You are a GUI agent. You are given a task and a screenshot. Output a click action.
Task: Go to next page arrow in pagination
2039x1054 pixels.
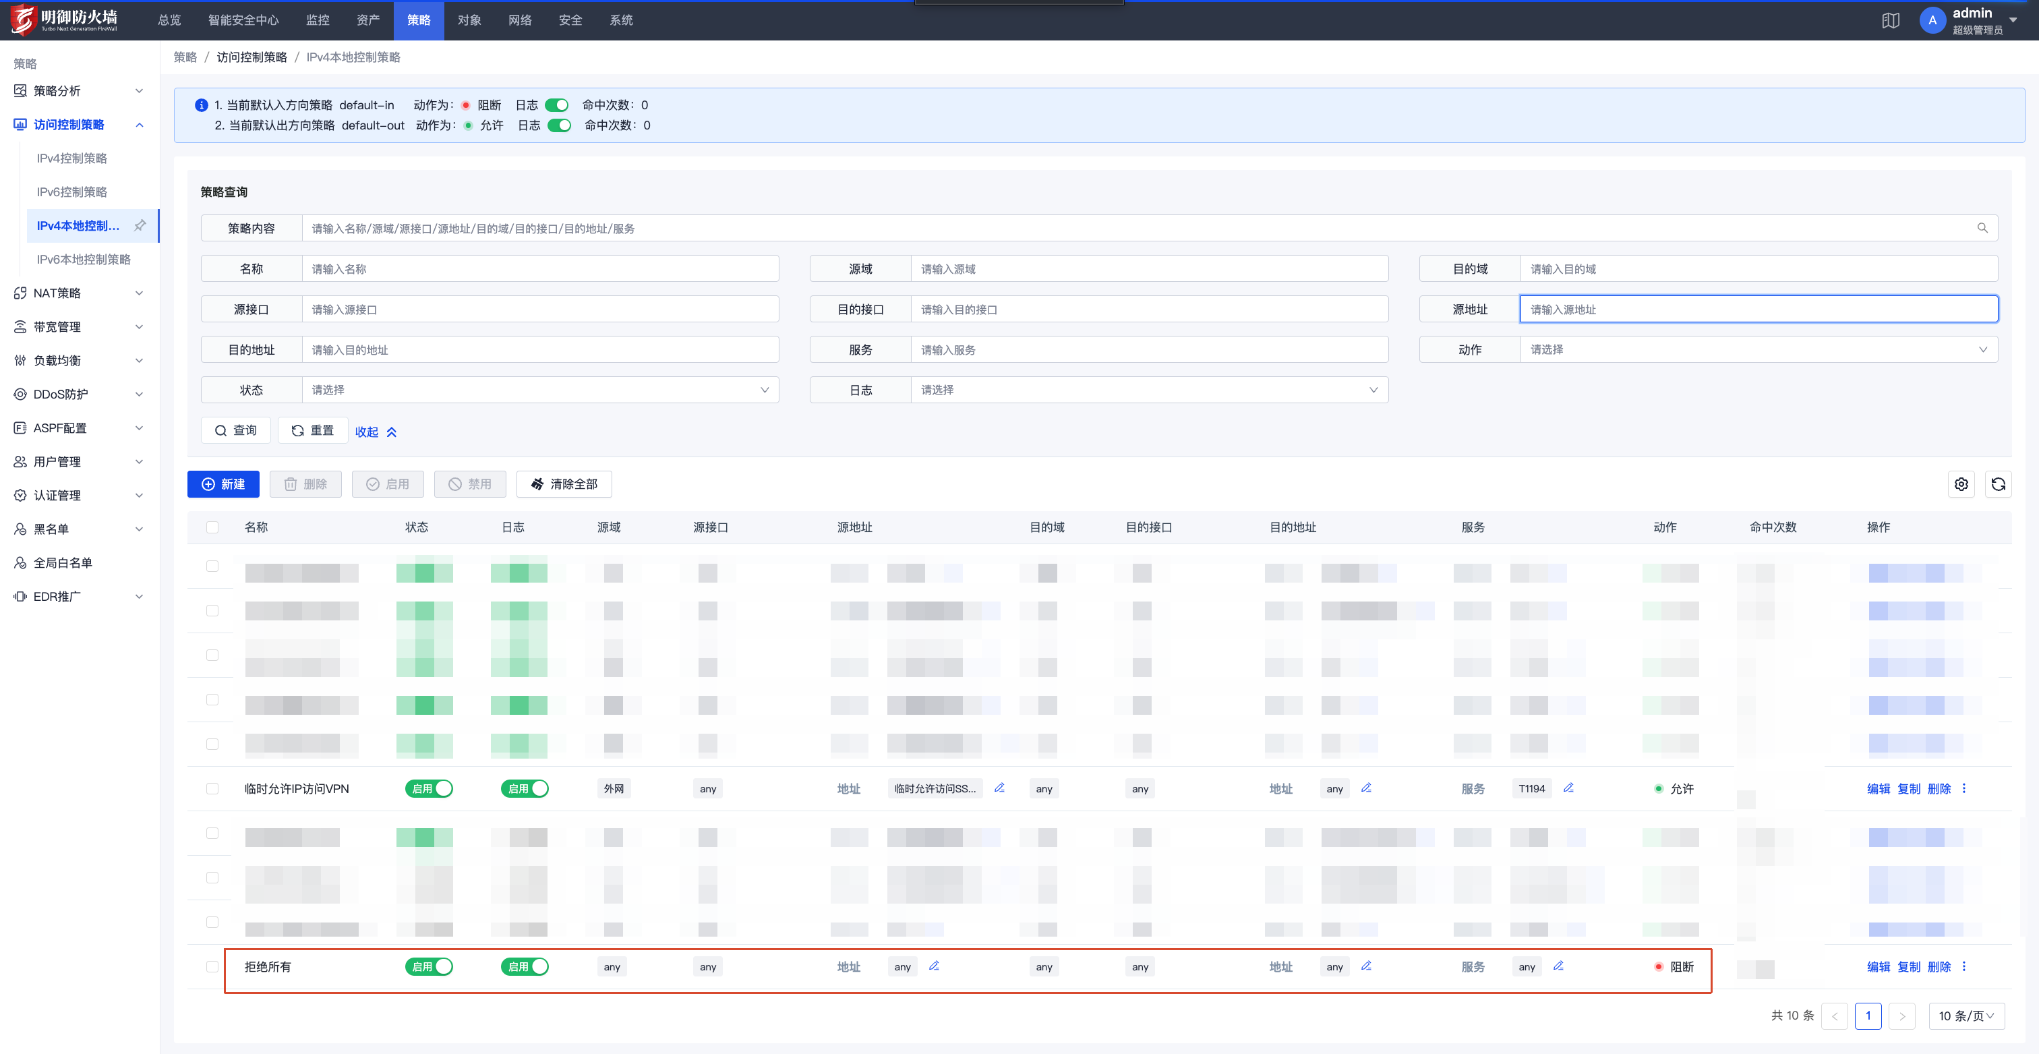click(x=1901, y=1016)
